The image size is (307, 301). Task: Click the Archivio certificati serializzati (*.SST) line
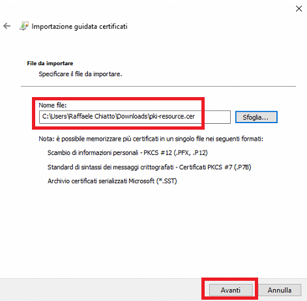tap(112, 181)
